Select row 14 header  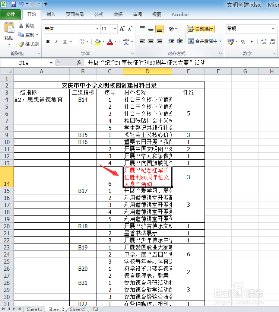pyautogui.click(x=7, y=177)
